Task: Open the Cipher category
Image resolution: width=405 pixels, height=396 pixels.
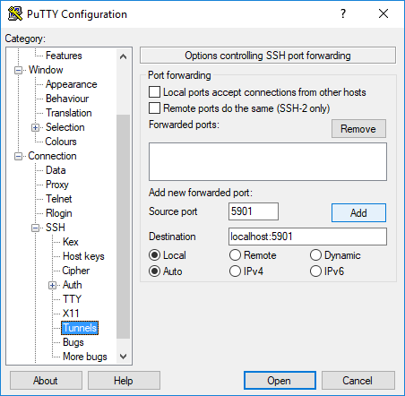Action: click(76, 271)
